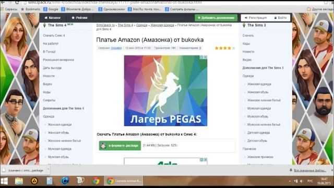Switch the РУС input language
This screenshot has width=334, height=188.
pyautogui.click(x=310, y=181)
